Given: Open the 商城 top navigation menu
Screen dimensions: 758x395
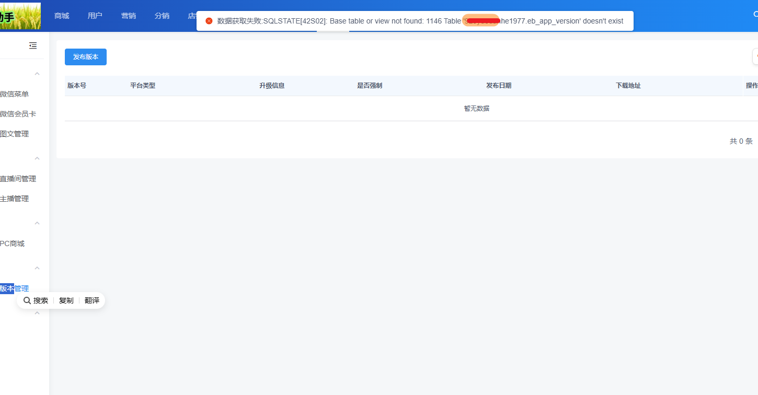Looking at the screenshot, I should coord(62,16).
